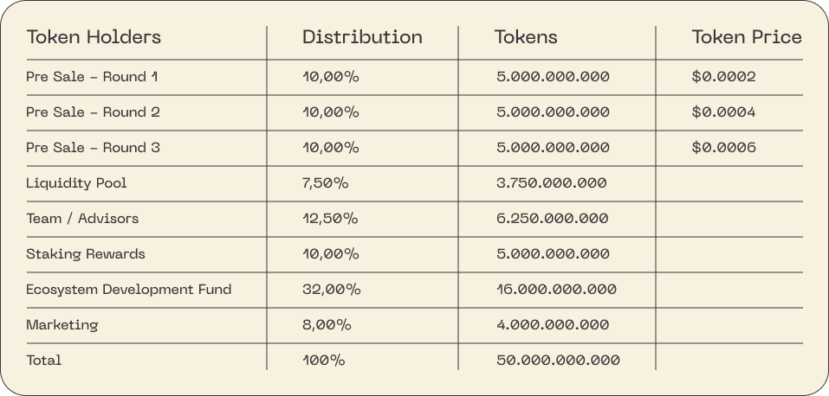Select the Pre Sale – Round 1 label
829x396 pixels.
tap(92, 77)
